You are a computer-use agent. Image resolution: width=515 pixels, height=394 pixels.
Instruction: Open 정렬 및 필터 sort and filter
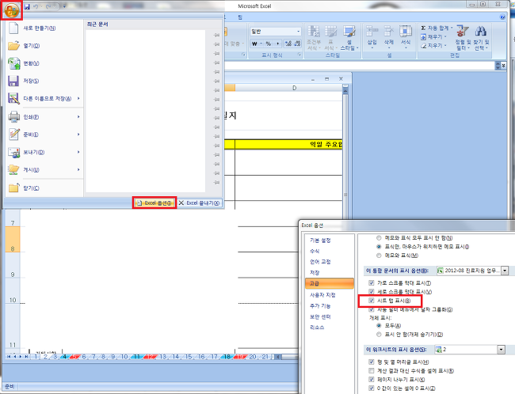(x=462, y=38)
